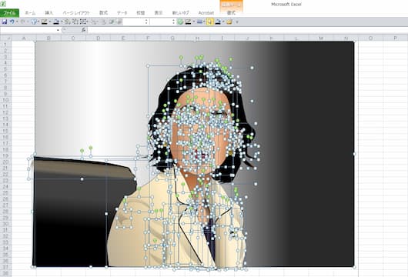Viewport: 408px width, 277px height.
Task: Switch to the 校閲 (Review) tab
Action: pyautogui.click(x=141, y=13)
